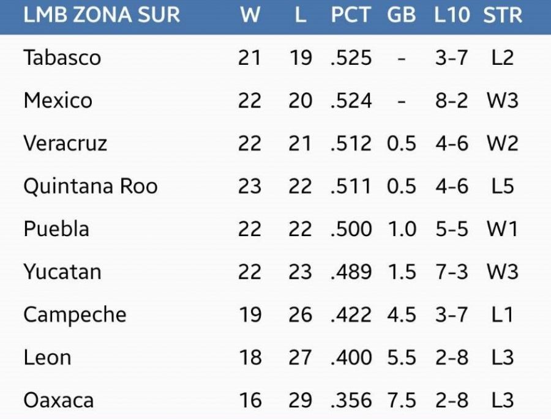Select Tabasco's .525 percentage cell
Image resolution: width=551 pixels, height=419 pixels.
351,57
